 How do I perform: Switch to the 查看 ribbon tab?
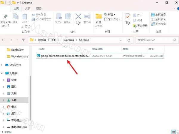[39, 9]
